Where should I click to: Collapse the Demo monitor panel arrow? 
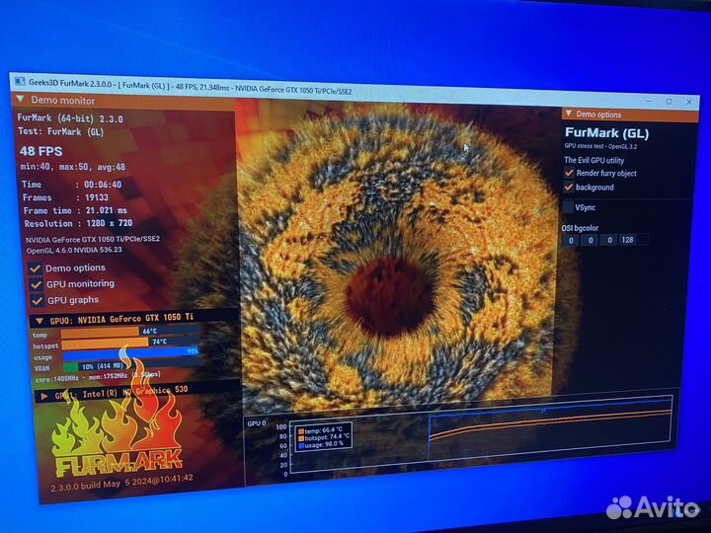[x=21, y=100]
